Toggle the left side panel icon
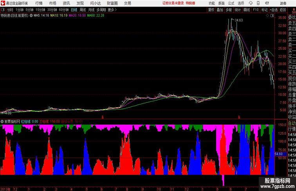Screen dimensions: 296x191 (x=3, y=10)
